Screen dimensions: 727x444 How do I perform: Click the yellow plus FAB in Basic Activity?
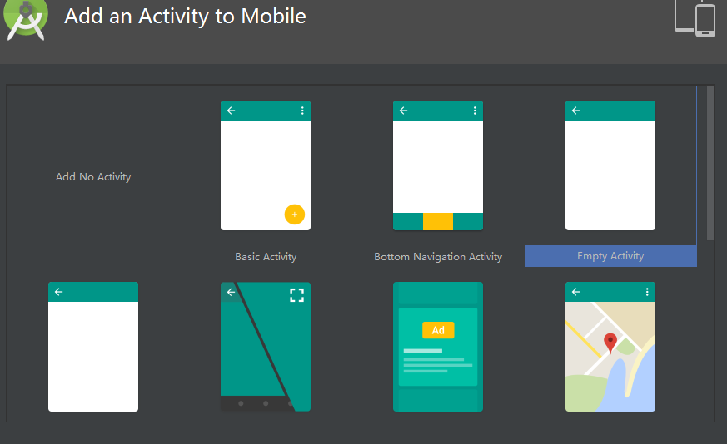coord(295,215)
